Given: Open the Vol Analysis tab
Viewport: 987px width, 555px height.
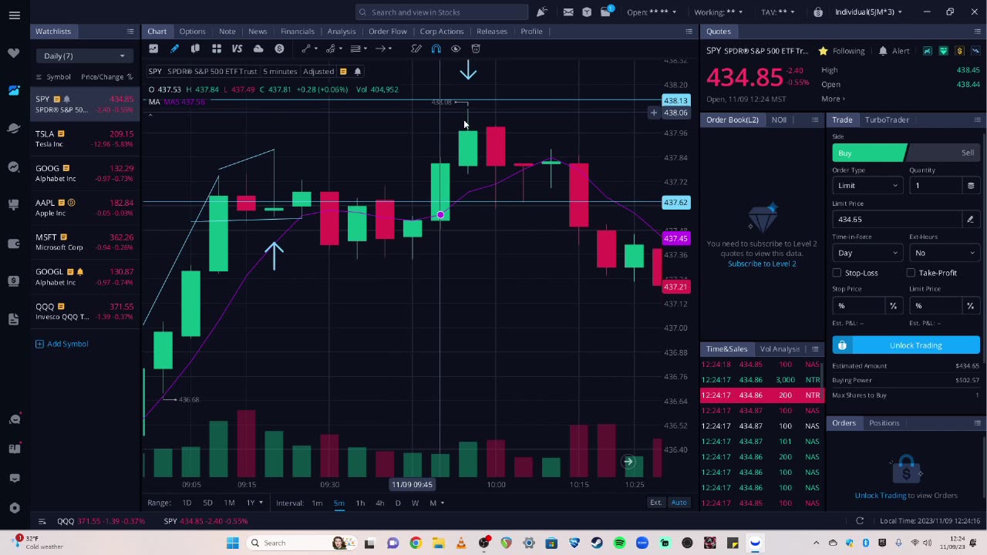Looking at the screenshot, I should (x=779, y=349).
